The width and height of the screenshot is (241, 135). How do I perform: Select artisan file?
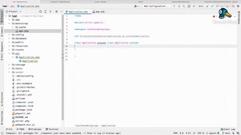click(x=20, y=98)
